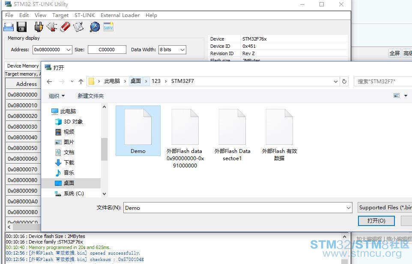Click the 搜索"STM32F7" search box

pos(383,82)
